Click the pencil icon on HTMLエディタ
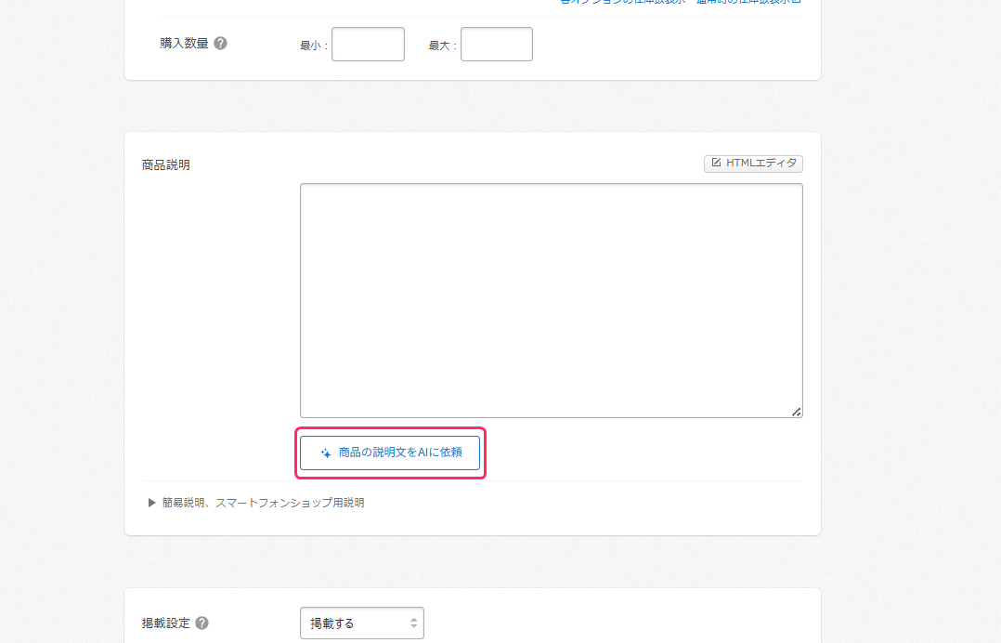The height and width of the screenshot is (643, 1001). click(x=716, y=164)
